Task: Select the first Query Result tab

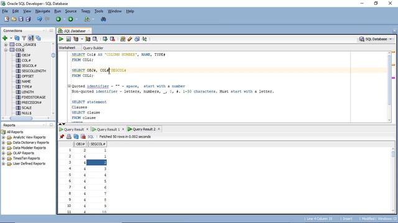Action: 73,129
